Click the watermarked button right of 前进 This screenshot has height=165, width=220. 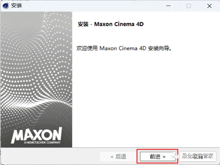point(198,156)
